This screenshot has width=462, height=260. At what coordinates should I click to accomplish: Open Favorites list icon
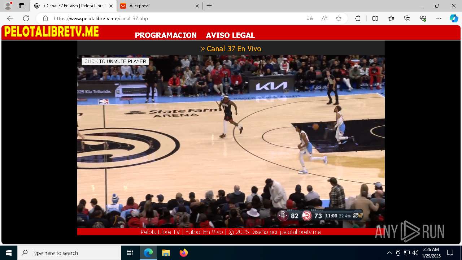tap(391, 18)
